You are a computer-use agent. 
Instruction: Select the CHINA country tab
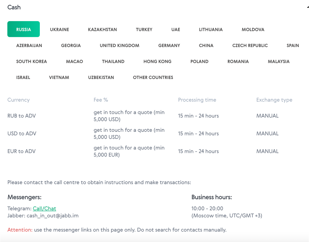point(206,46)
